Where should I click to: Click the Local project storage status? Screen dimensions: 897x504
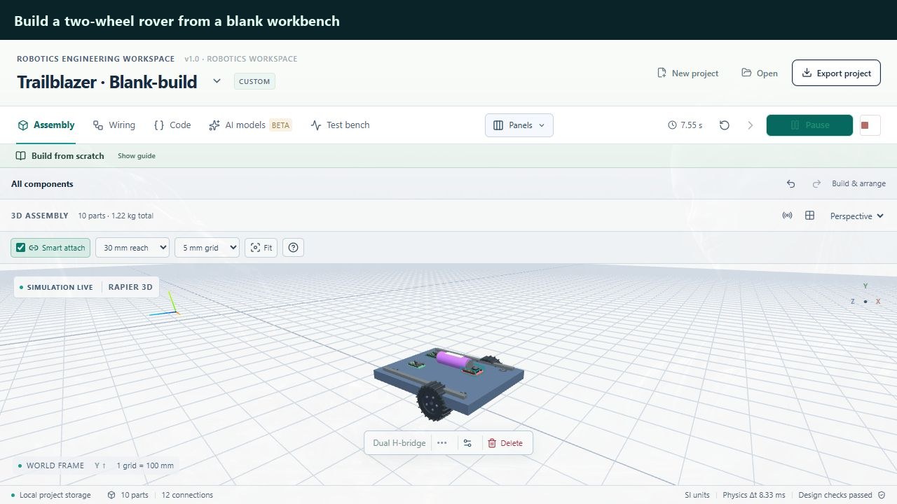pyautogui.click(x=50, y=495)
